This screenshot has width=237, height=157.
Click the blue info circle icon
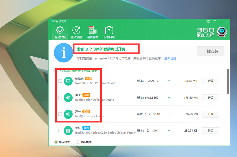pyautogui.click(x=64, y=53)
